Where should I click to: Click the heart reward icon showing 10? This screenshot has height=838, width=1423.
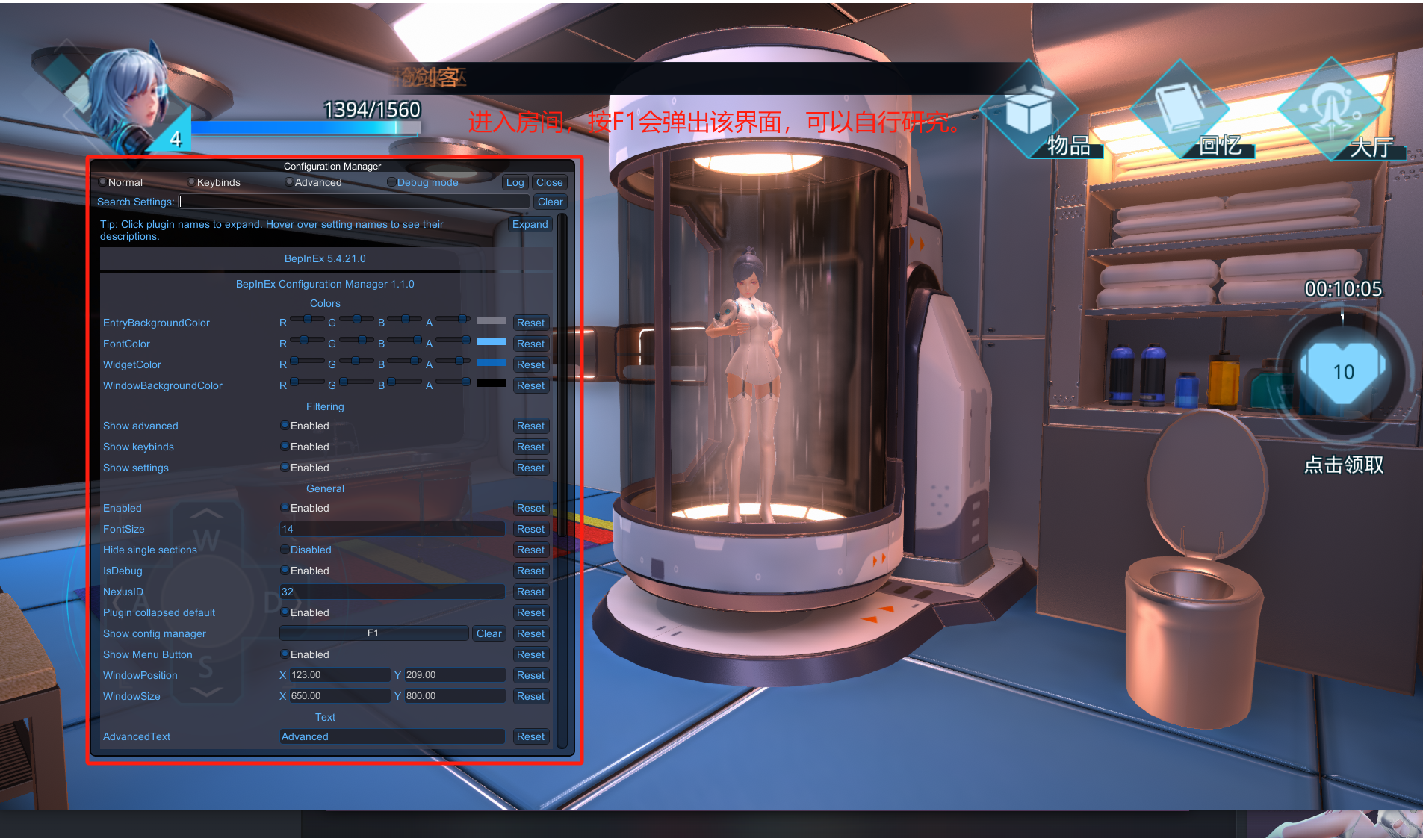click(x=1342, y=371)
